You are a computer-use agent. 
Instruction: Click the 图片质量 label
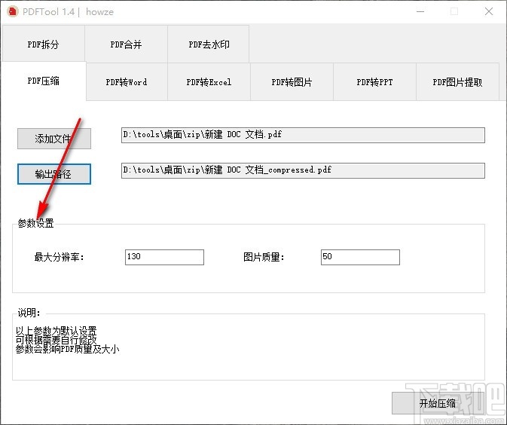click(x=264, y=258)
